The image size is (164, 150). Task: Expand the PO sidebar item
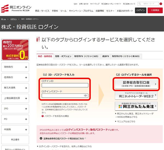[x=15, y=119]
